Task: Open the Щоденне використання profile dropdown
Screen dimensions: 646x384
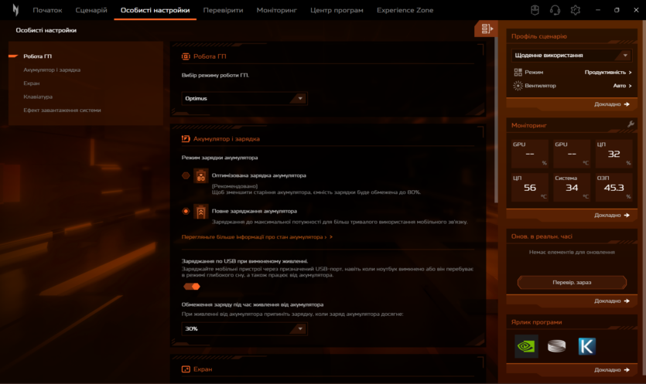Action: [x=571, y=56]
